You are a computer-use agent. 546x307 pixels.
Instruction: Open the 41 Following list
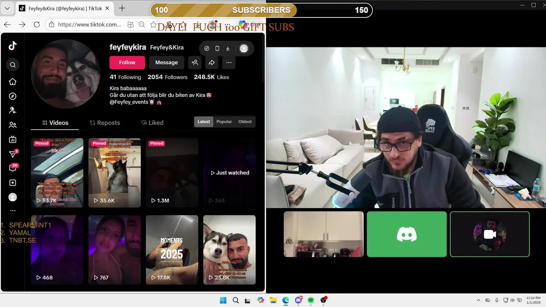click(125, 77)
